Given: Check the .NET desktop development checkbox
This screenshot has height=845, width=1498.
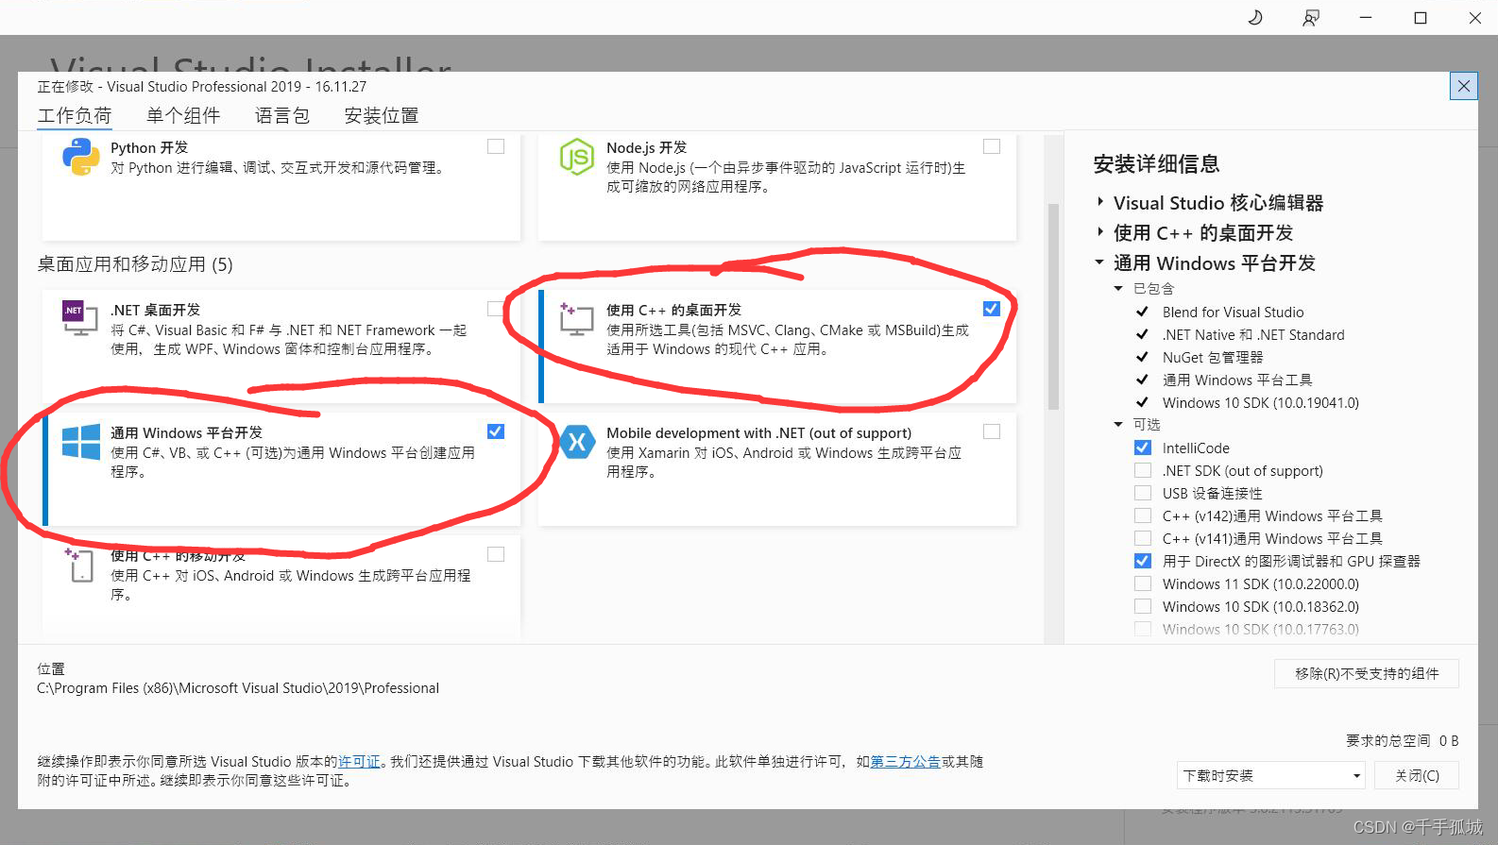Looking at the screenshot, I should pyautogui.click(x=495, y=309).
